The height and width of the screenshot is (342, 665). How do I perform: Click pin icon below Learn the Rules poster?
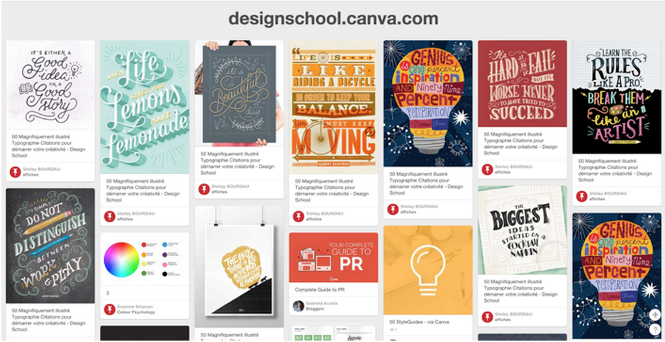coord(582,196)
